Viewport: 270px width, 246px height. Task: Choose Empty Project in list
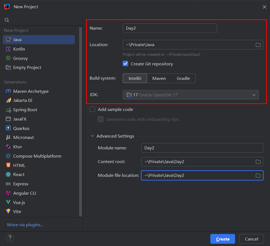point(39,67)
